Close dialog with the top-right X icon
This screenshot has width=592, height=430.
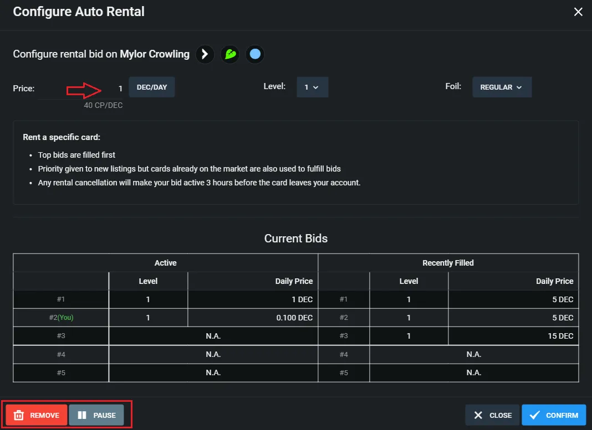pos(578,12)
